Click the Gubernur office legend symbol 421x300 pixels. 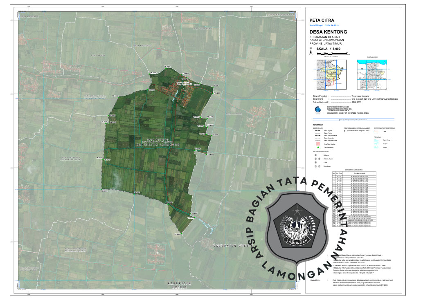tap(315, 155)
